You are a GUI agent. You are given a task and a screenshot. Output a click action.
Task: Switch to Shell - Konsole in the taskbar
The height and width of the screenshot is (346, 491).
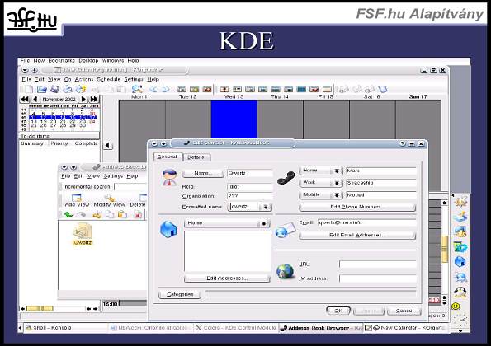tap(65, 328)
